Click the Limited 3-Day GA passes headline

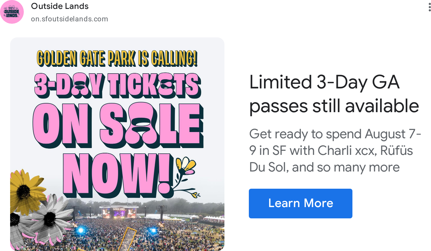point(334,94)
